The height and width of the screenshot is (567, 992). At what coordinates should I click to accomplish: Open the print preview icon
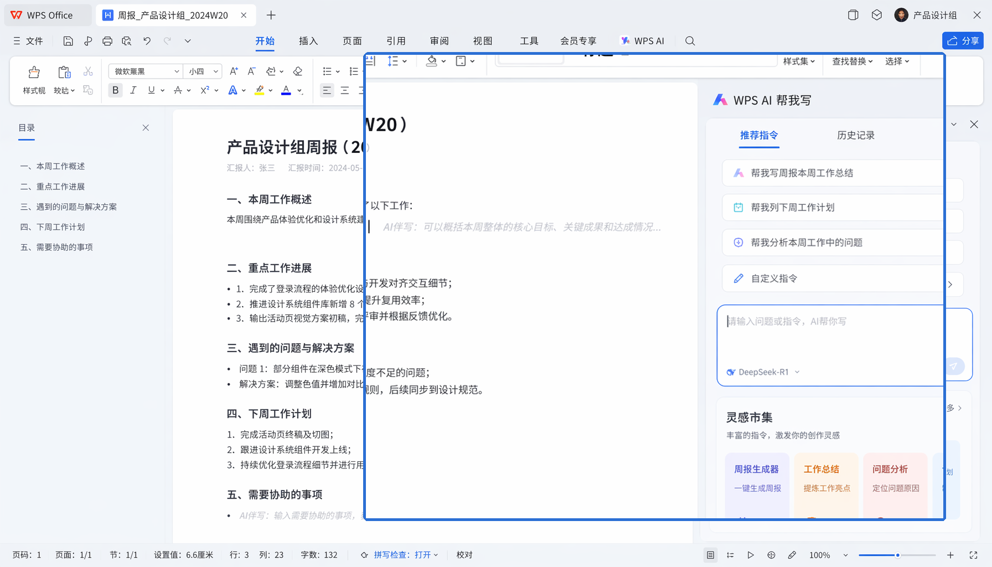(127, 41)
